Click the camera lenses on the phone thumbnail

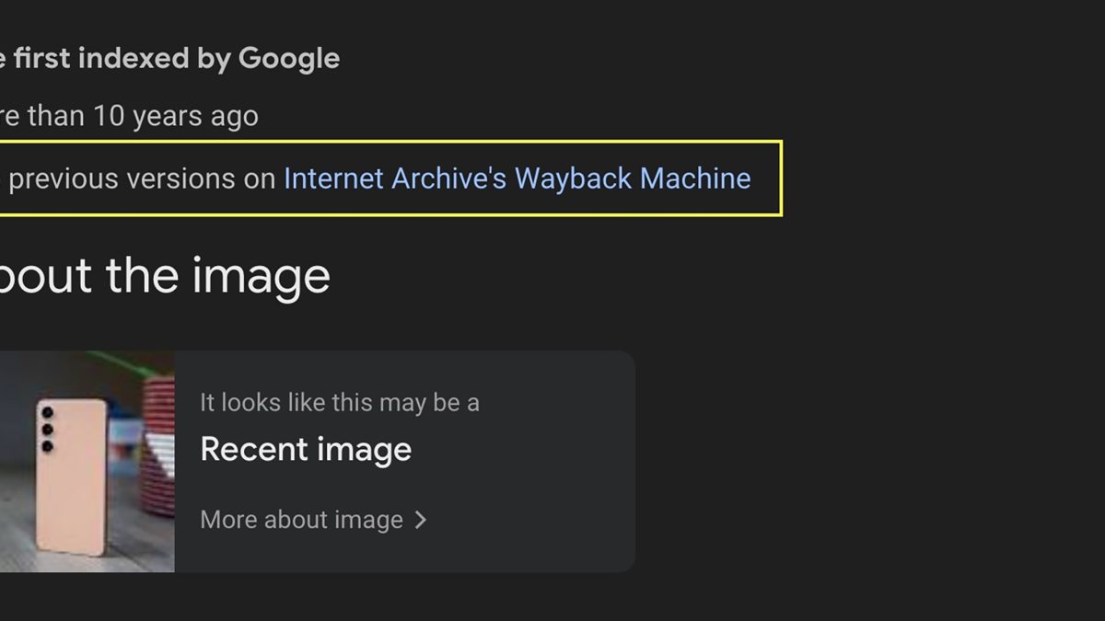(x=47, y=430)
